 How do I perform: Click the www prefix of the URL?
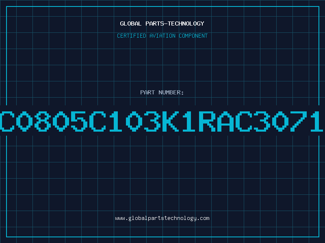pos(120,219)
